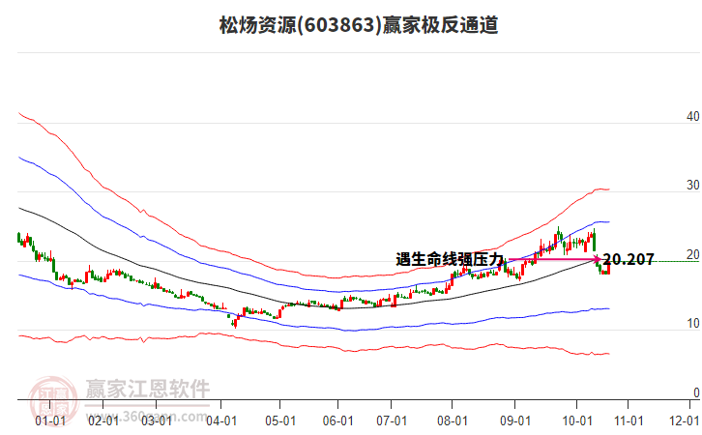Viewport: 702px width, 435px height.
Task: Click the x-axis date label 04-01
Action: pos(221,421)
